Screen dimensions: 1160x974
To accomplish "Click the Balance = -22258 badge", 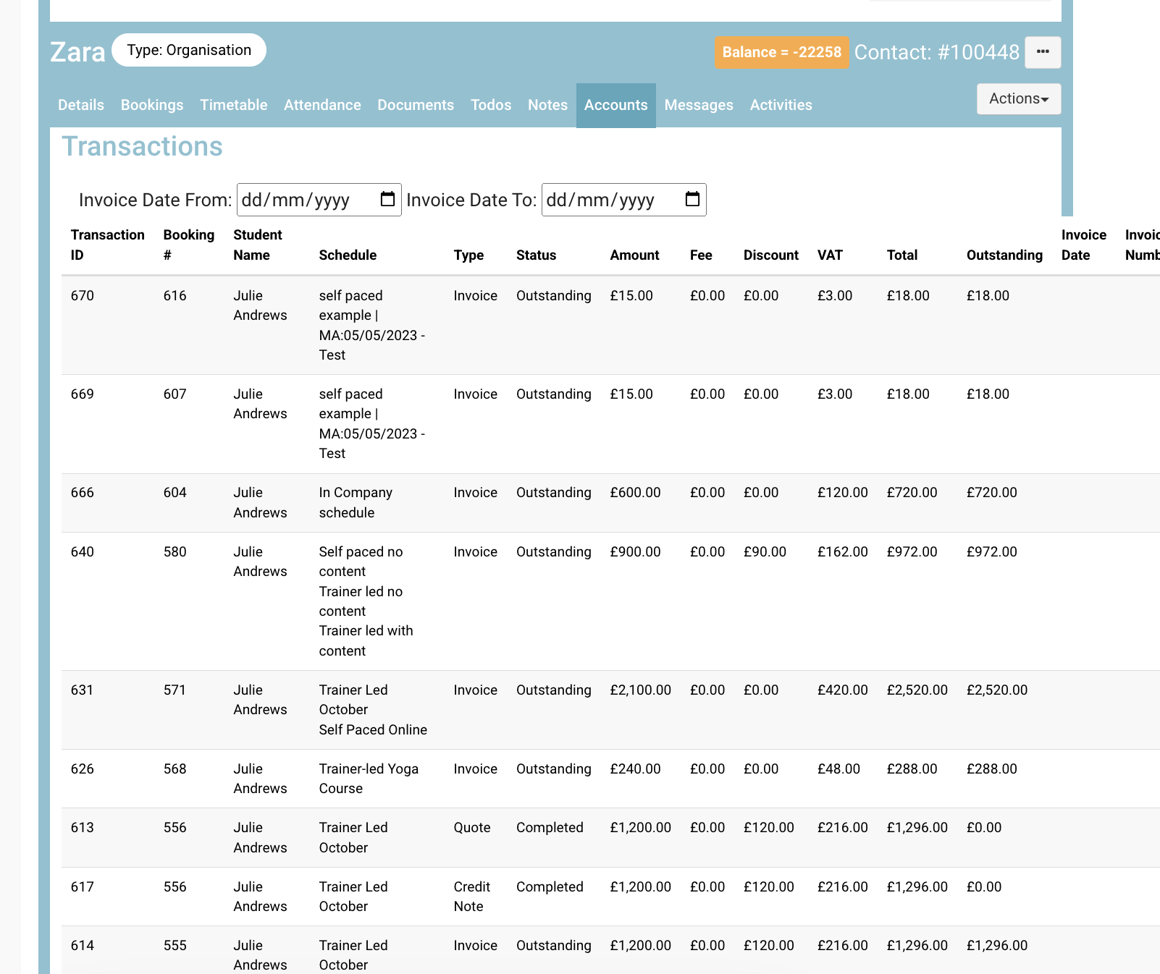I will coord(781,52).
